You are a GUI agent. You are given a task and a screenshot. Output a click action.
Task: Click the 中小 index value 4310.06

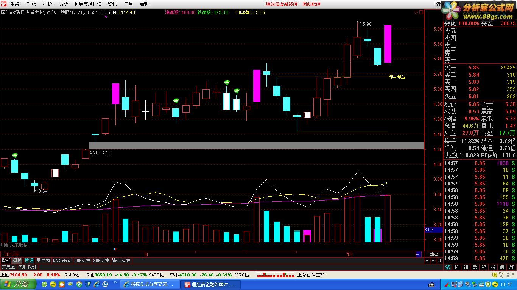click(x=188, y=275)
